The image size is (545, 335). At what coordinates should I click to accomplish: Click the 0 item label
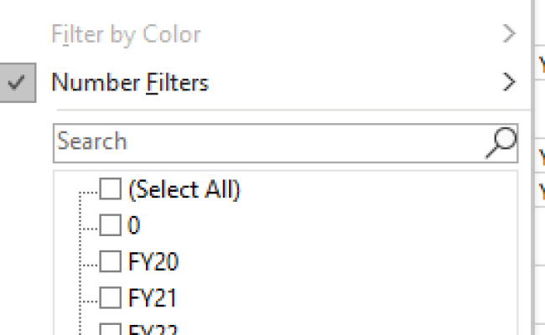pyautogui.click(x=134, y=225)
